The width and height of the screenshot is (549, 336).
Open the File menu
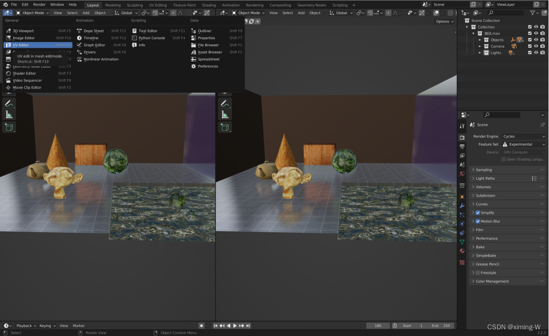14,5
